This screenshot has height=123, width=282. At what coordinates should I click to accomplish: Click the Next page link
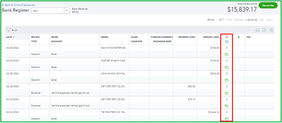pyautogui.click(x=262, y=20)
